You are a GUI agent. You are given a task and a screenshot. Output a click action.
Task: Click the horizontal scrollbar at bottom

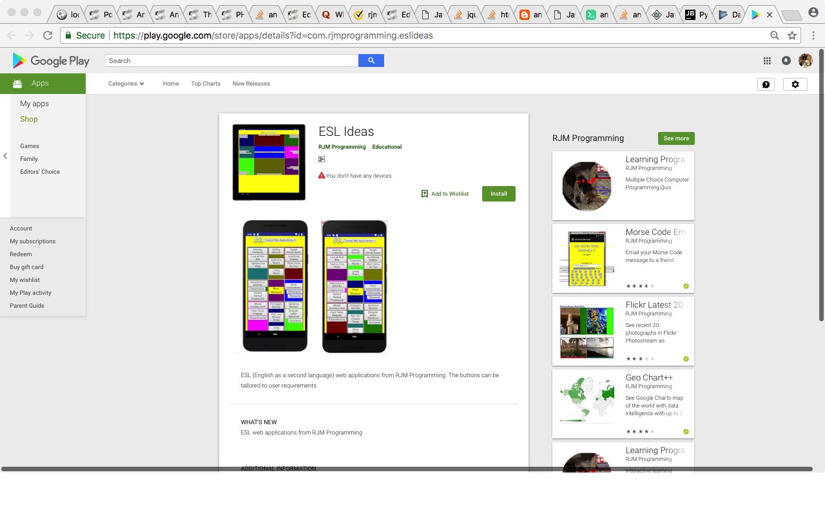tap(406, 469)
